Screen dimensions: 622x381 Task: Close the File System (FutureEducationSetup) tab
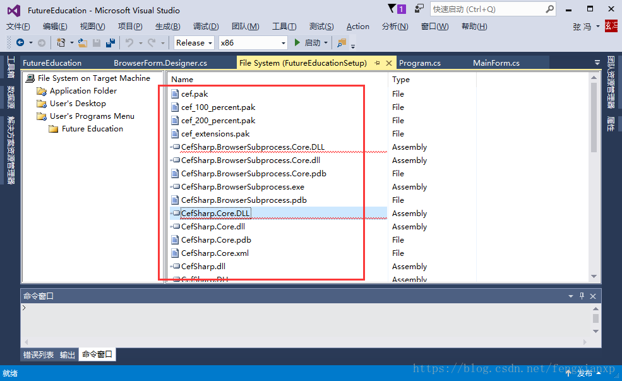click(x=389, y=63)
